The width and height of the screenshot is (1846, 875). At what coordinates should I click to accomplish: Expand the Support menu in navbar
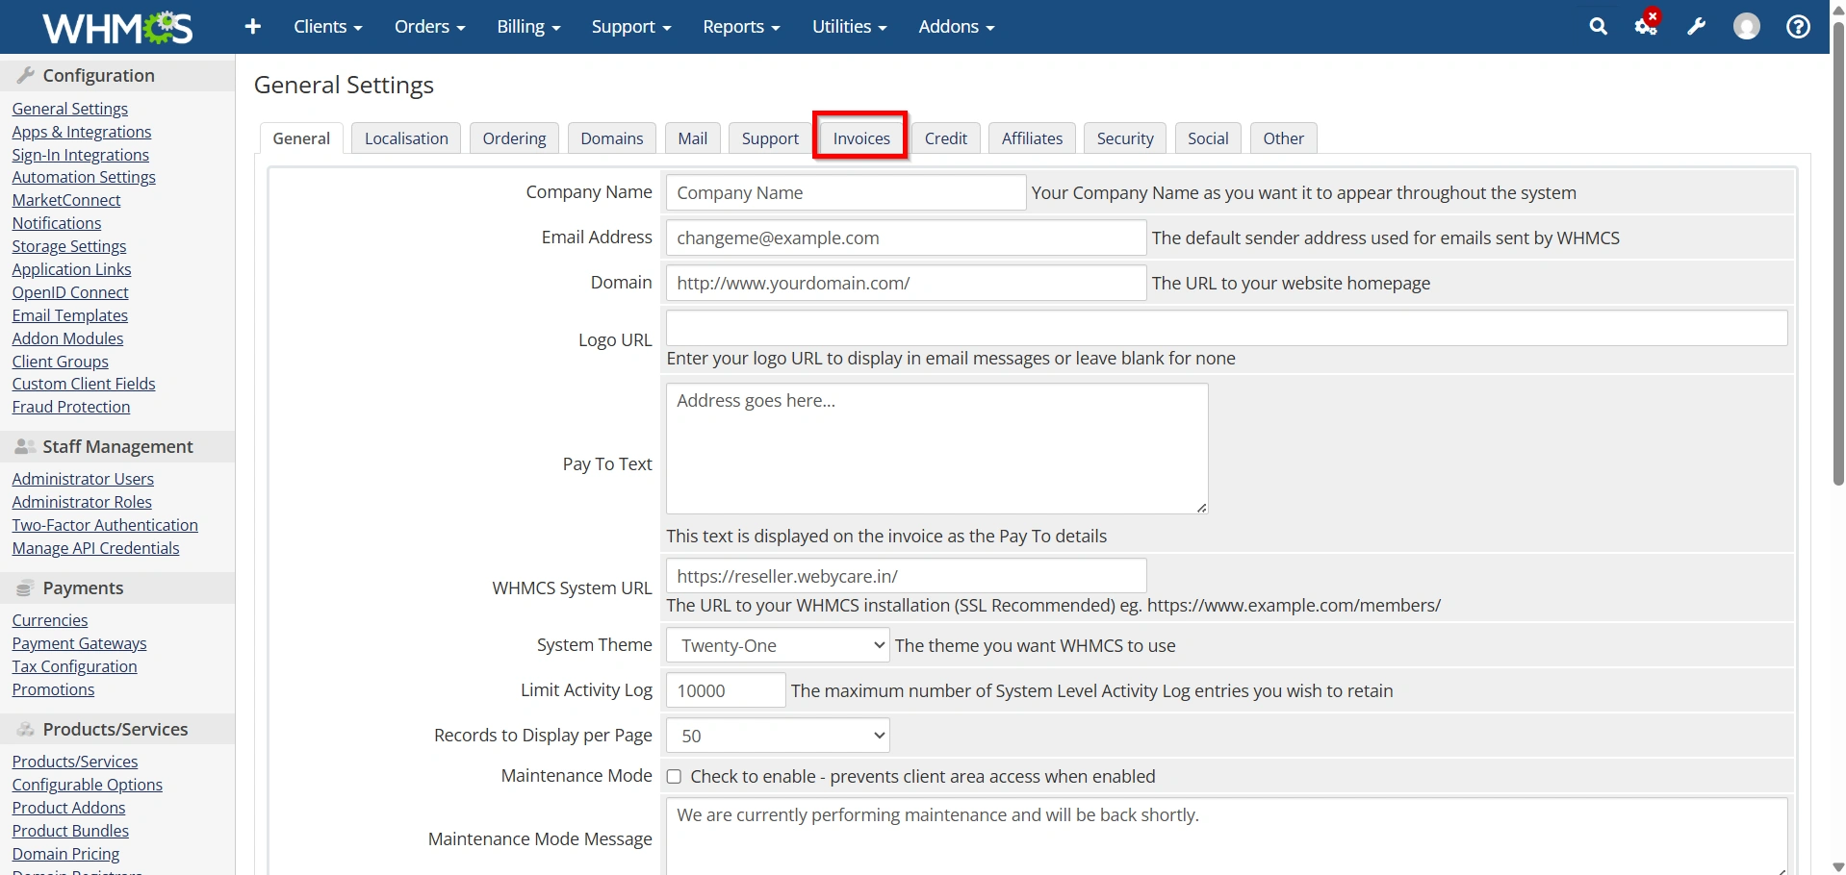[631, 27]
